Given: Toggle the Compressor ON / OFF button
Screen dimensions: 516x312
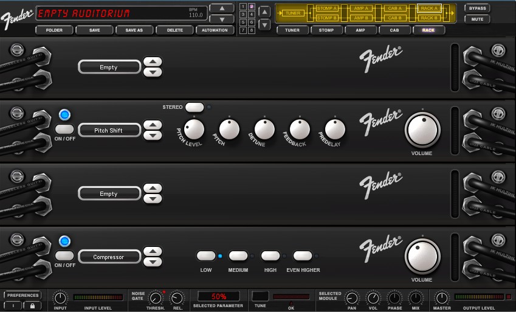Looking at the screenshot, I should coord(64,255).
